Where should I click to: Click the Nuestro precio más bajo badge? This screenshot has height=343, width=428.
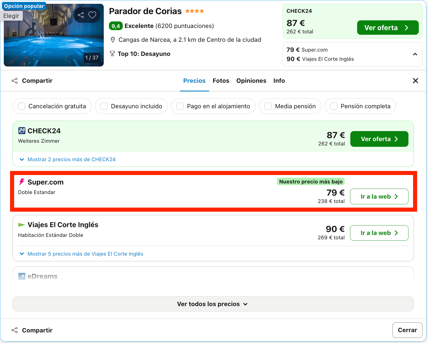[x=311, y=182]
